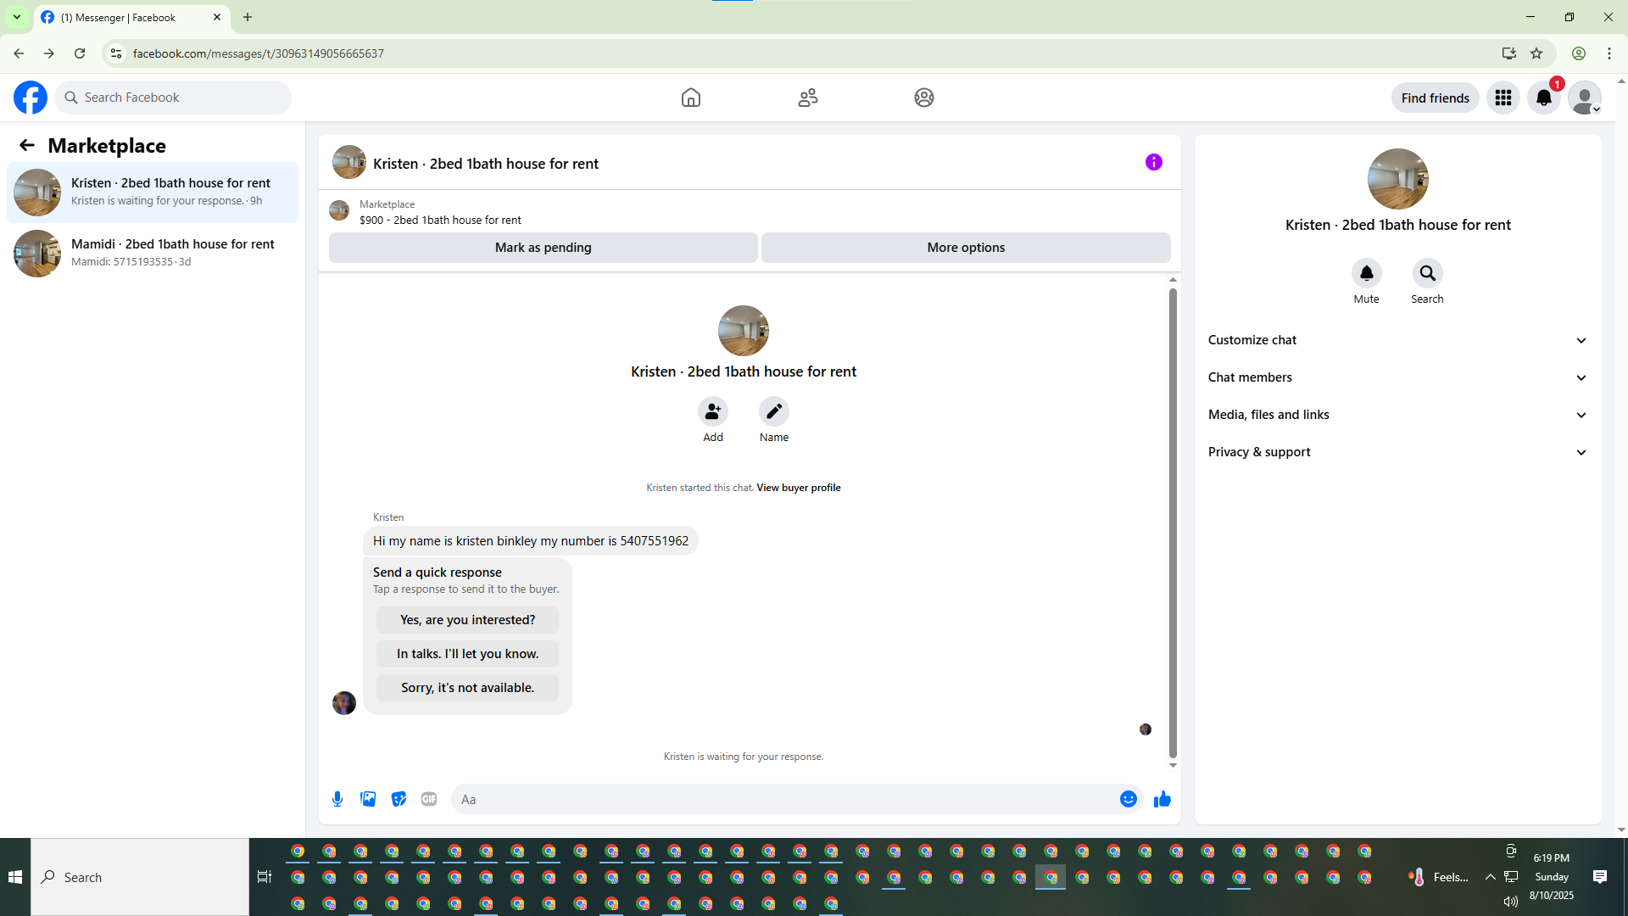Click the voice clip microphone icon

[337, 799]
